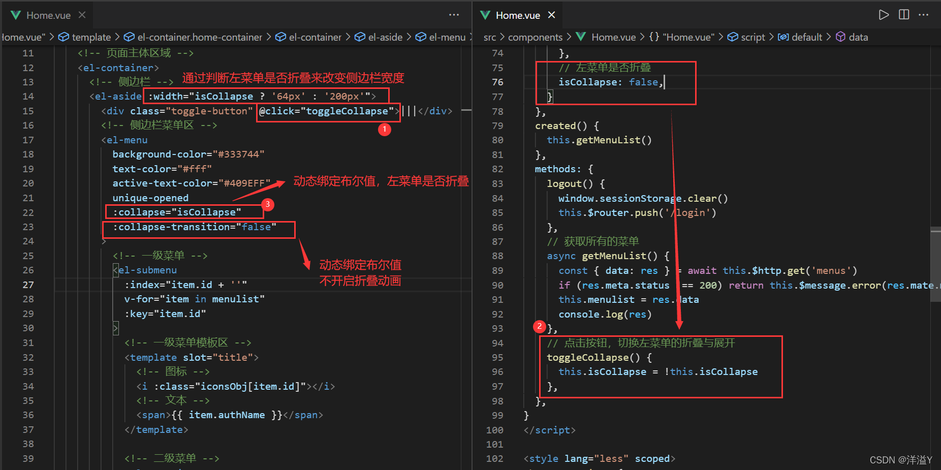Click 'v-for="item in menulist"' line
Image resolution: width=941 pixels, height=470 pixels.
coord(195,299)
